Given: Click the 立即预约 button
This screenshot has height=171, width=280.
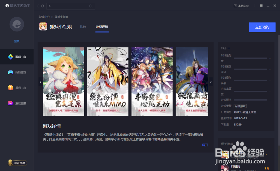Looking at the screenshot, I should tap(262, 27).
